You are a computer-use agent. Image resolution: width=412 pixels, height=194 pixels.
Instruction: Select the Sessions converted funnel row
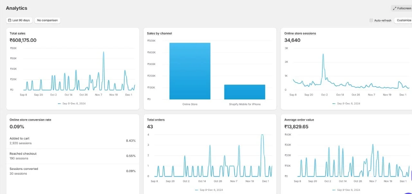(72, 171)
